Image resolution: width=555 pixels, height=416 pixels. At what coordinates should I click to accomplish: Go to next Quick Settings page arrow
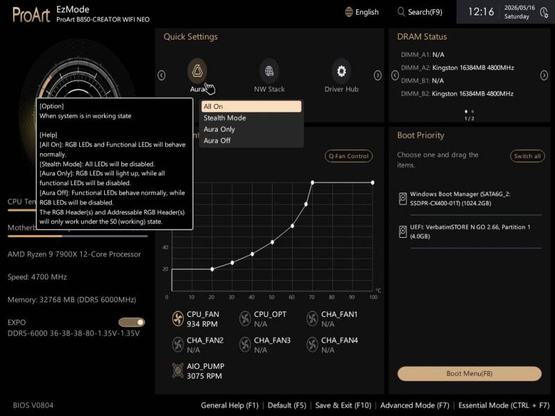pos(377,76)
